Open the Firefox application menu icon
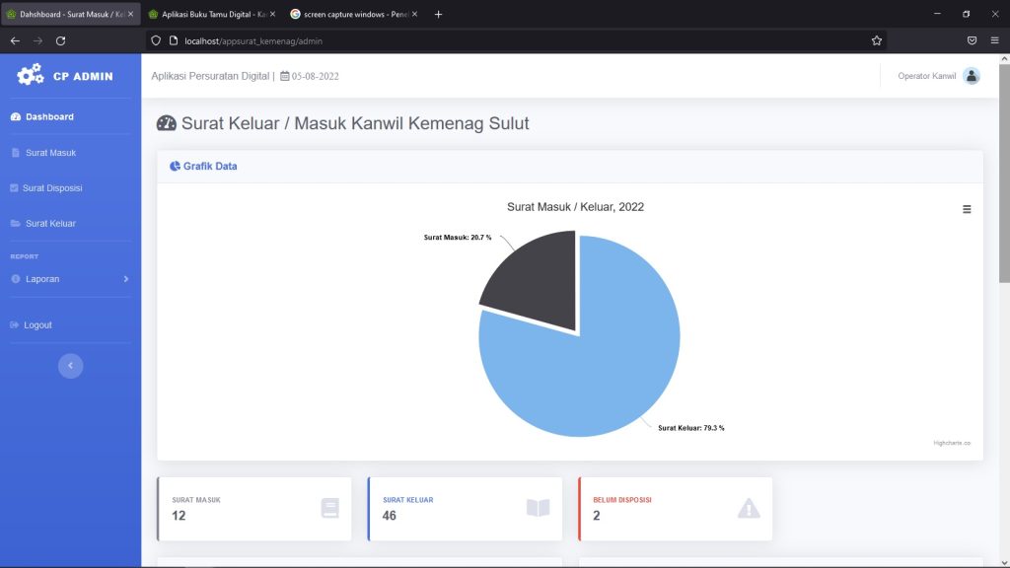Image resolution: width=1010 pixels, height=568 pixels. pyautogui.click(x=994, y=40)
